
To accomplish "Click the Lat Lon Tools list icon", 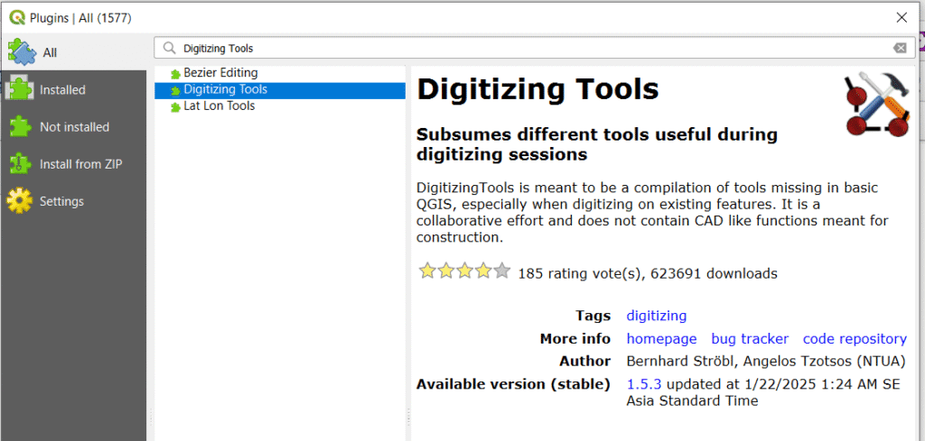I will pos(174,107).
